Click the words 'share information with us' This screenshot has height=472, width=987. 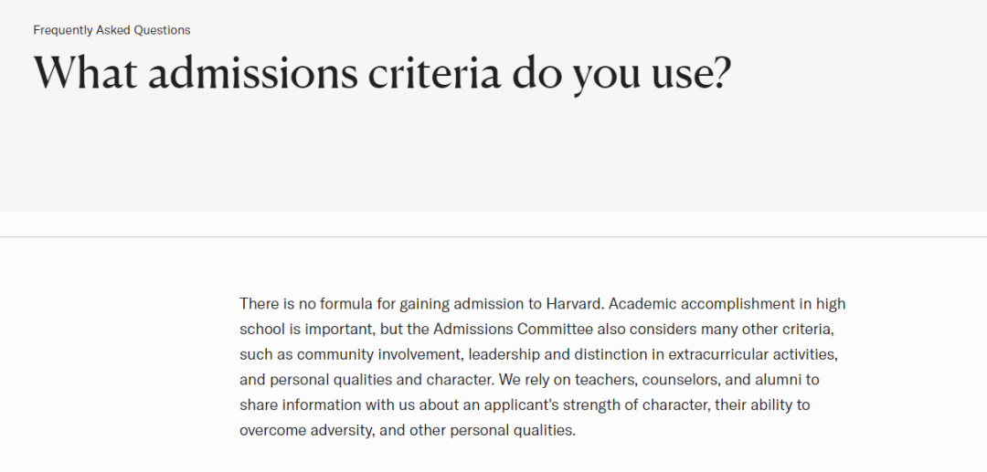(327, 405)
